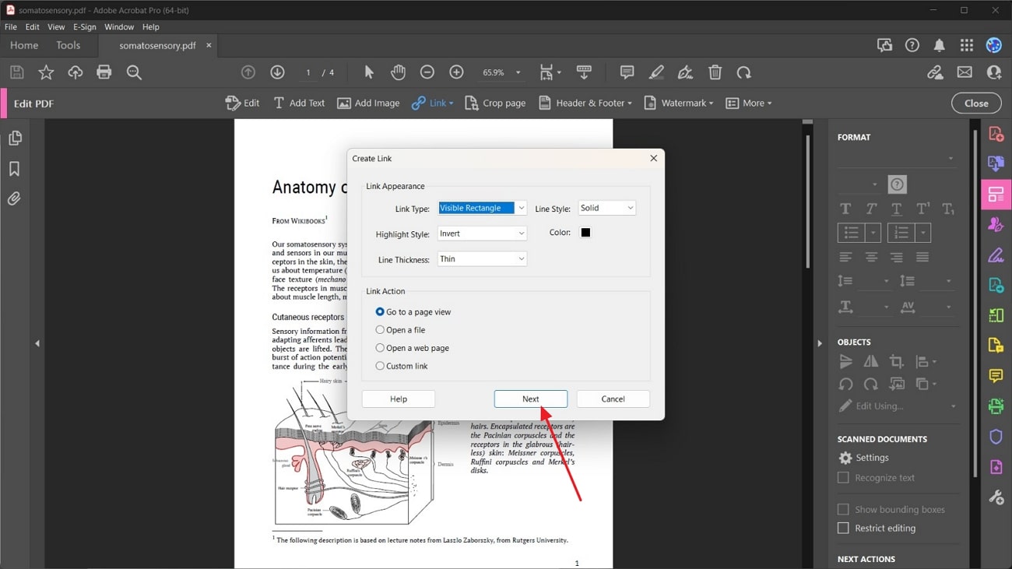
Task: Print the document with printer icon
Action: [x=104, y=72]
